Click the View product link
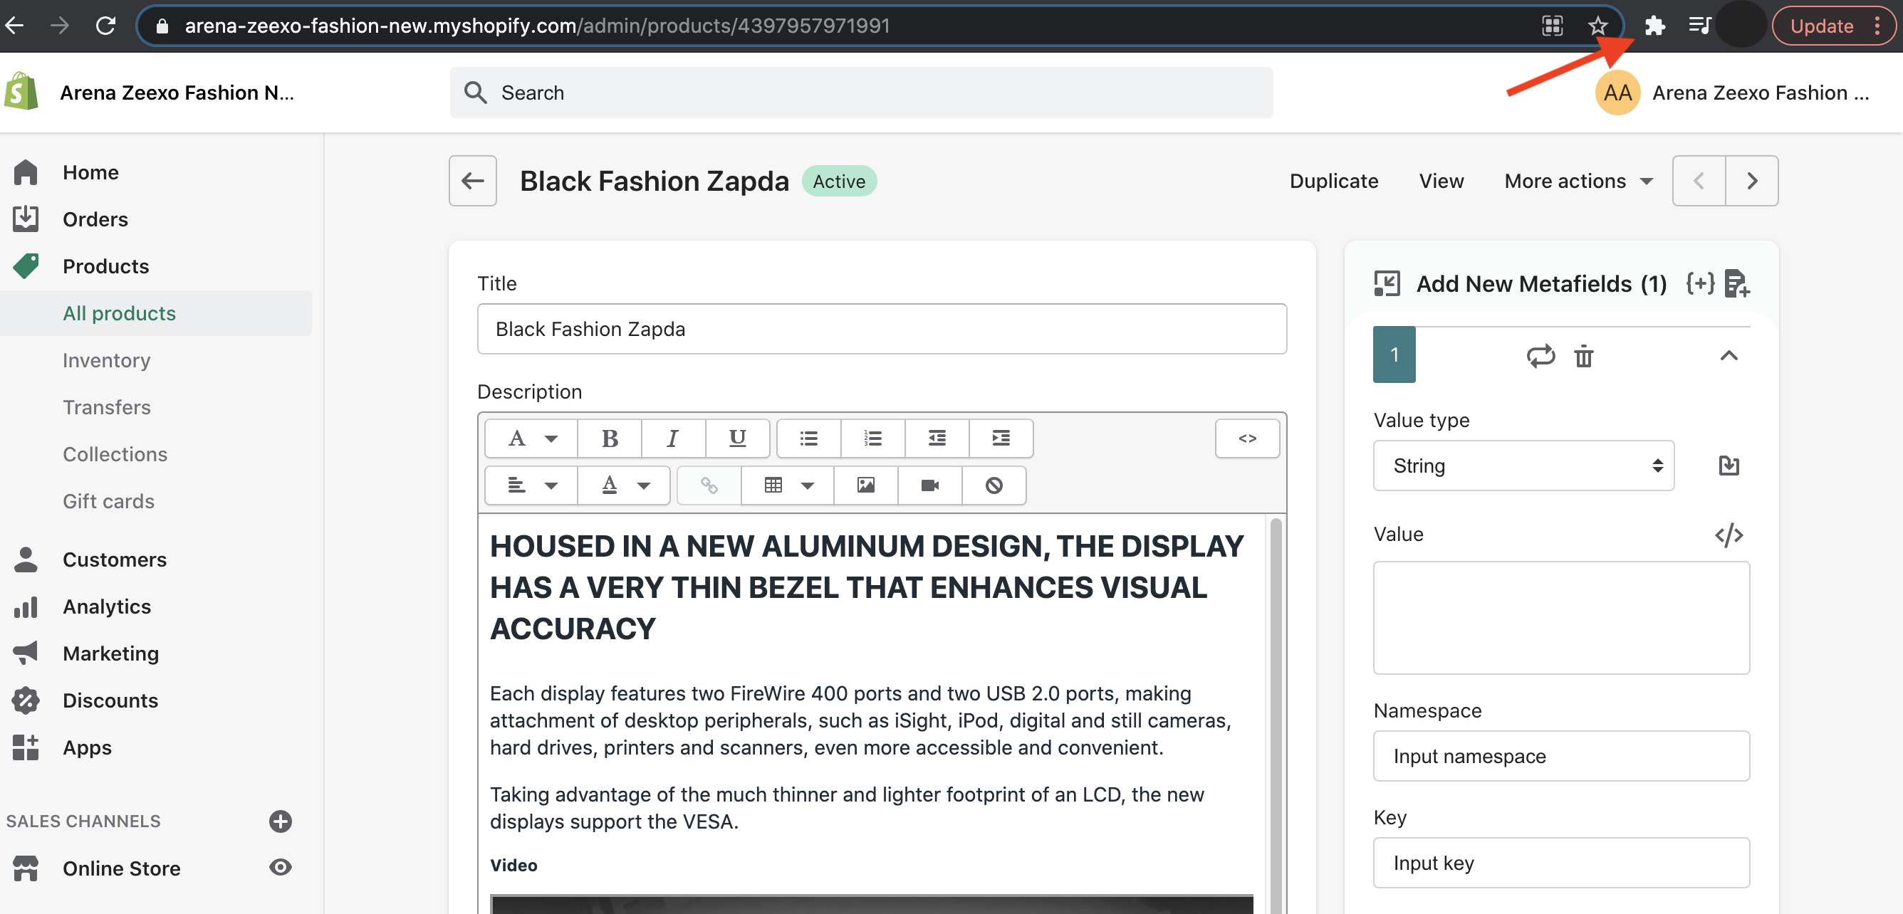 [x=1441, y=181]
